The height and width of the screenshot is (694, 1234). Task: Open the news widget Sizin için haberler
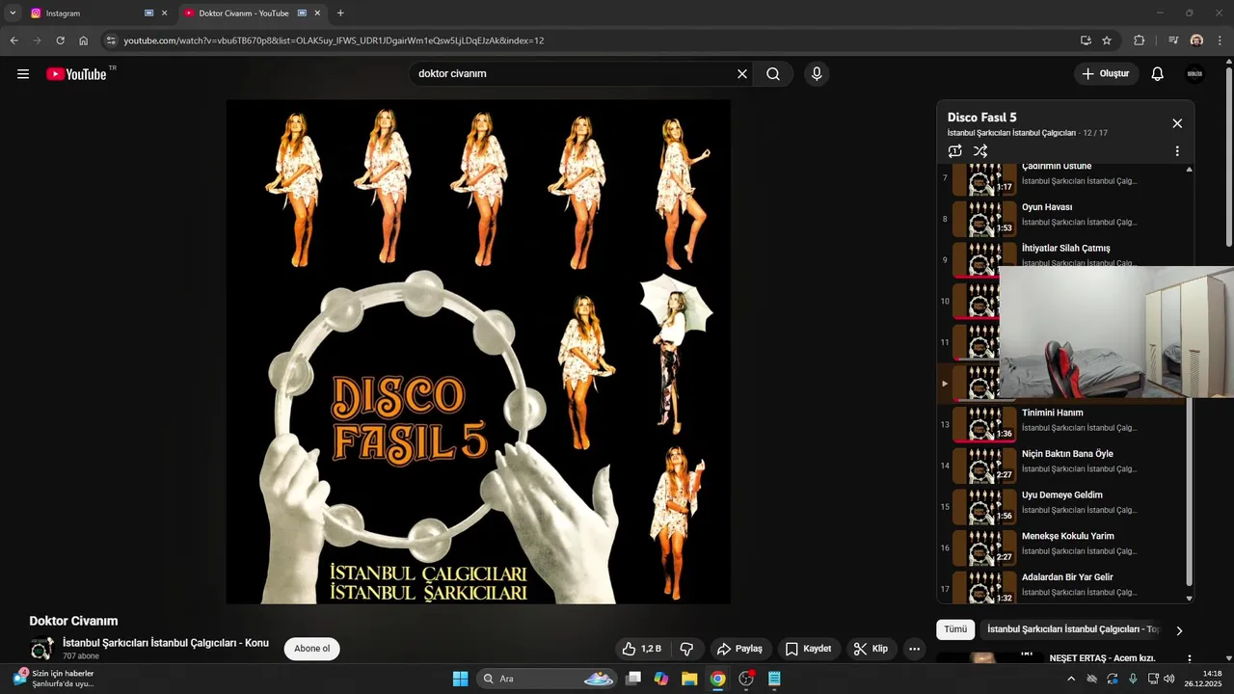tap(54, 679)
